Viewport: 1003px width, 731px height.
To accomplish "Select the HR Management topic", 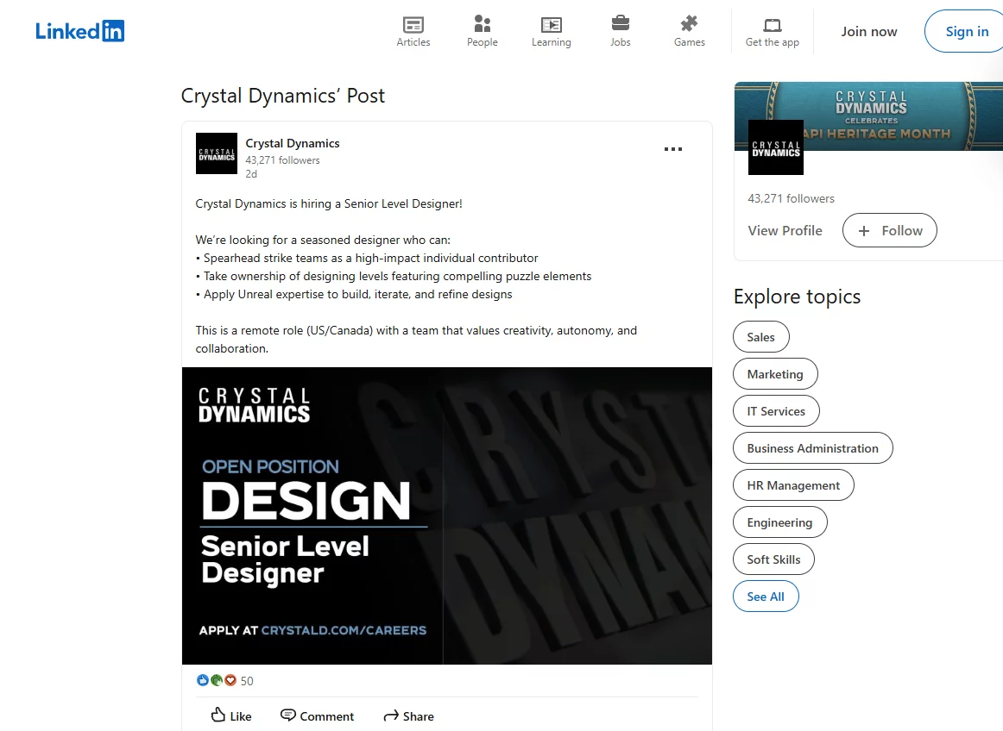I will 793,485.
